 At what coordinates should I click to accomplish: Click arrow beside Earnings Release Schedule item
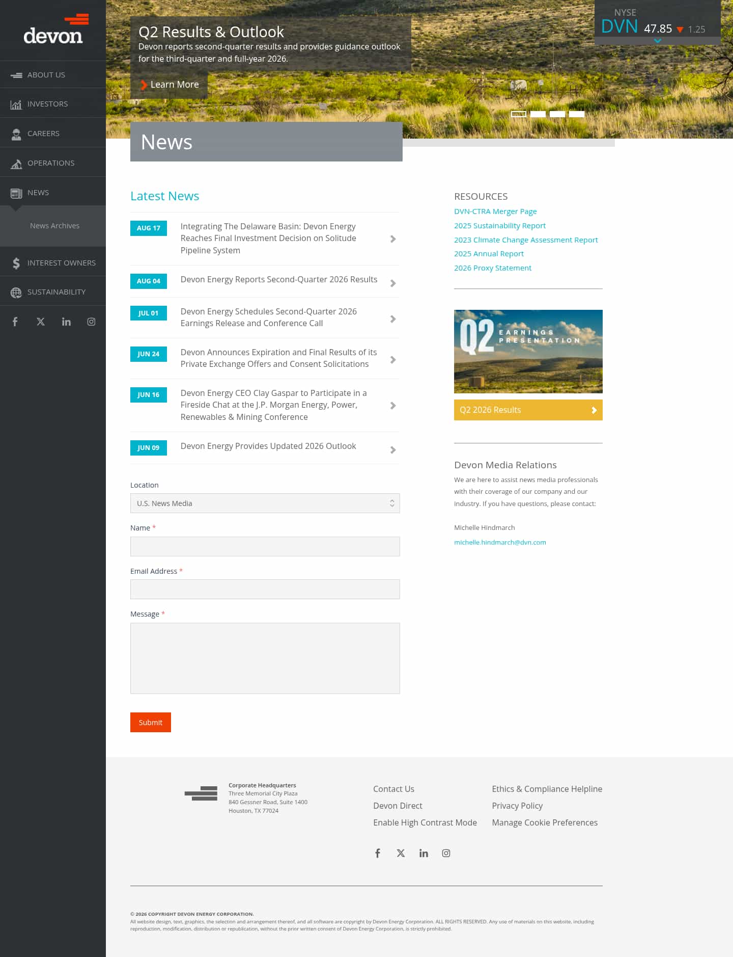tap(393, 319)
